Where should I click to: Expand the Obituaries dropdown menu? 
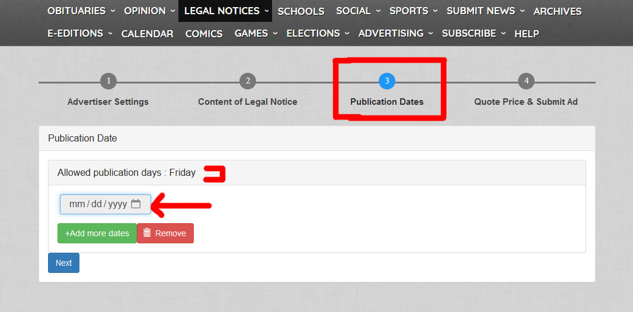81,11
